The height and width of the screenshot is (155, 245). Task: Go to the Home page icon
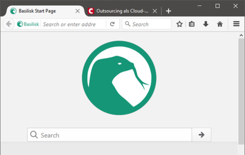(x=220, y=24)
